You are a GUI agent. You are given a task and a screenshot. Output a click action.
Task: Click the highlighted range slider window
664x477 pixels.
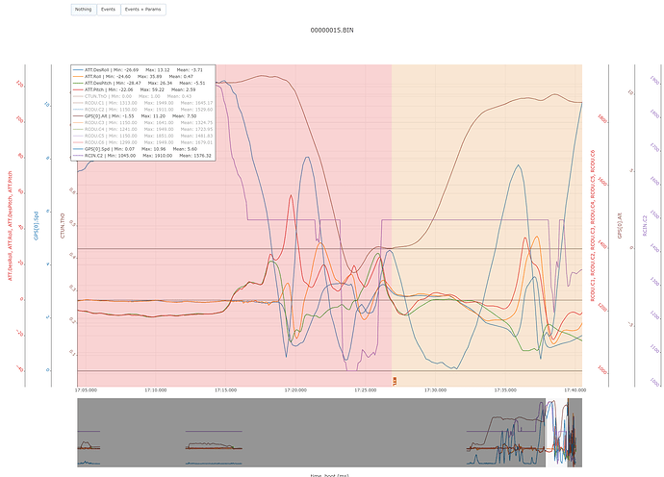point(556,433)
